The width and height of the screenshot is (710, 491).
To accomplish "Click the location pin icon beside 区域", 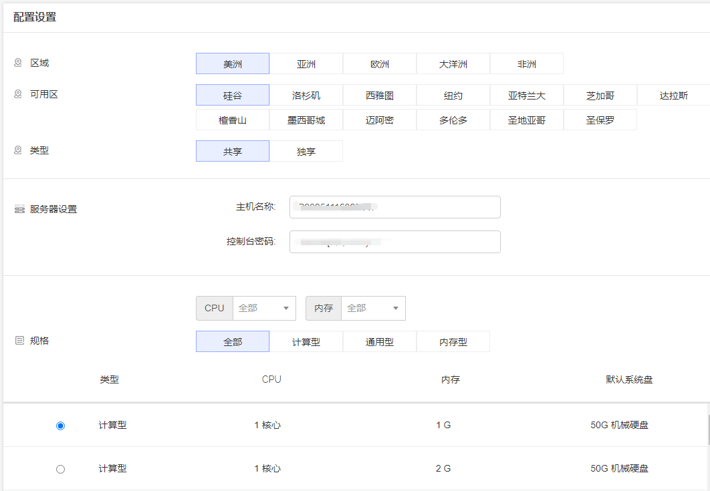I will (x=18, y=63).
